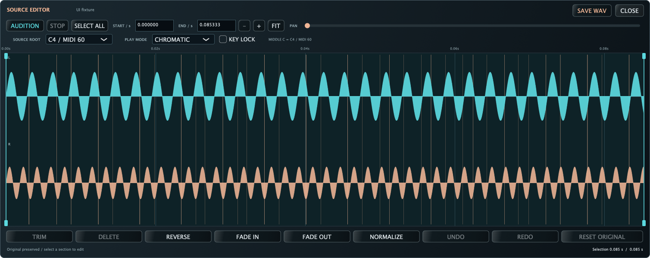Click the REDO button
Viewport: 650px width, 258px height.
click(x=525, y=236)
